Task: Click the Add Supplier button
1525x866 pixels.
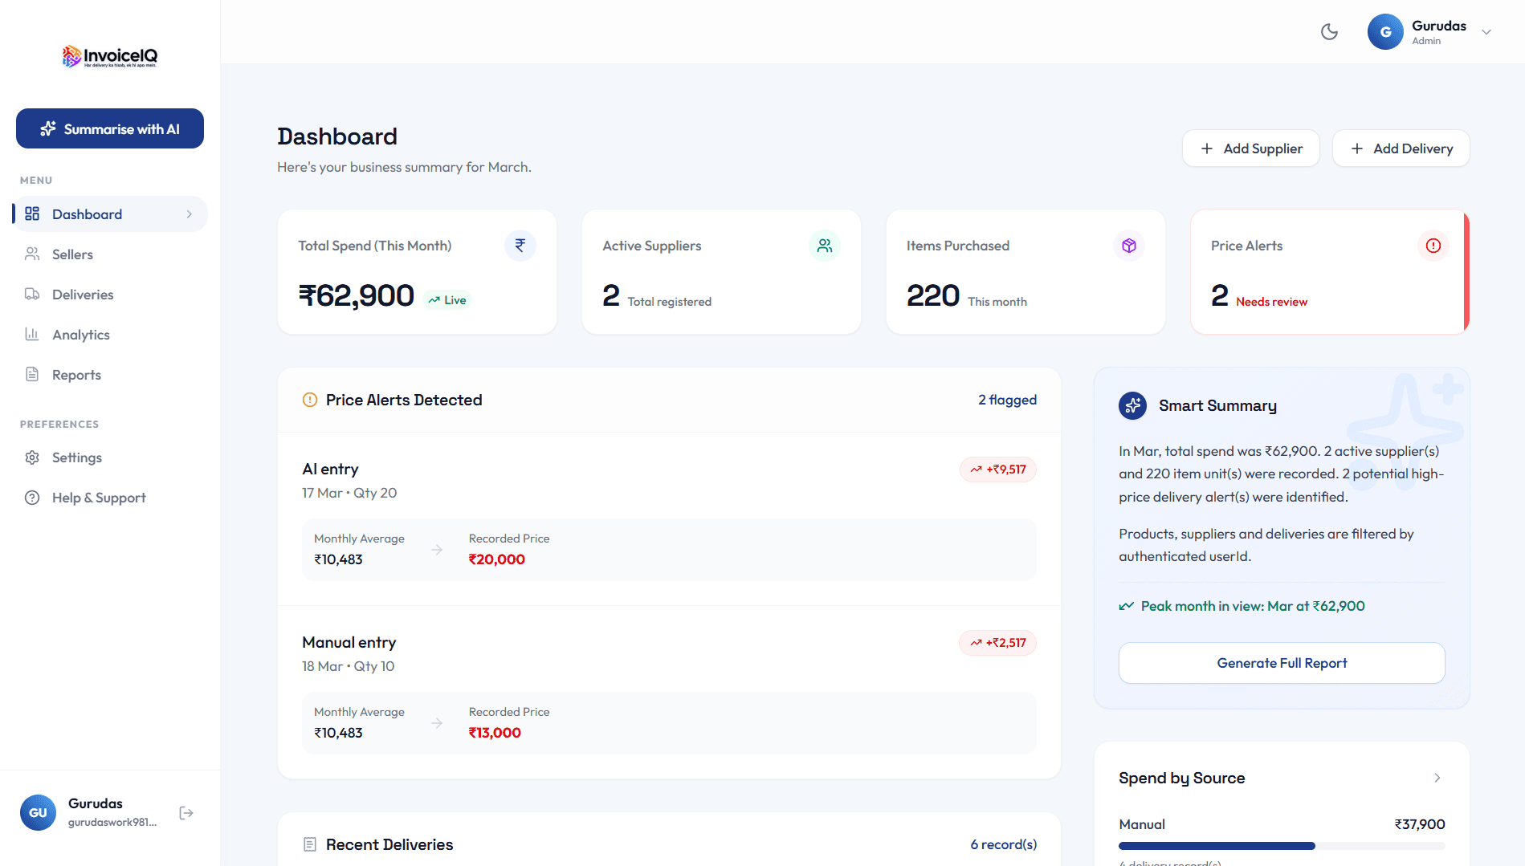Action: coord(1250,148)
